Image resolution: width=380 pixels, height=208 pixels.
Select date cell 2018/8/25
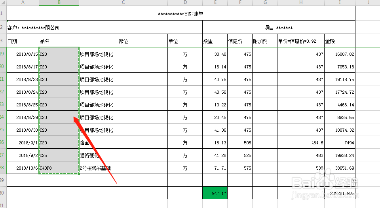(x=23, y=105)
